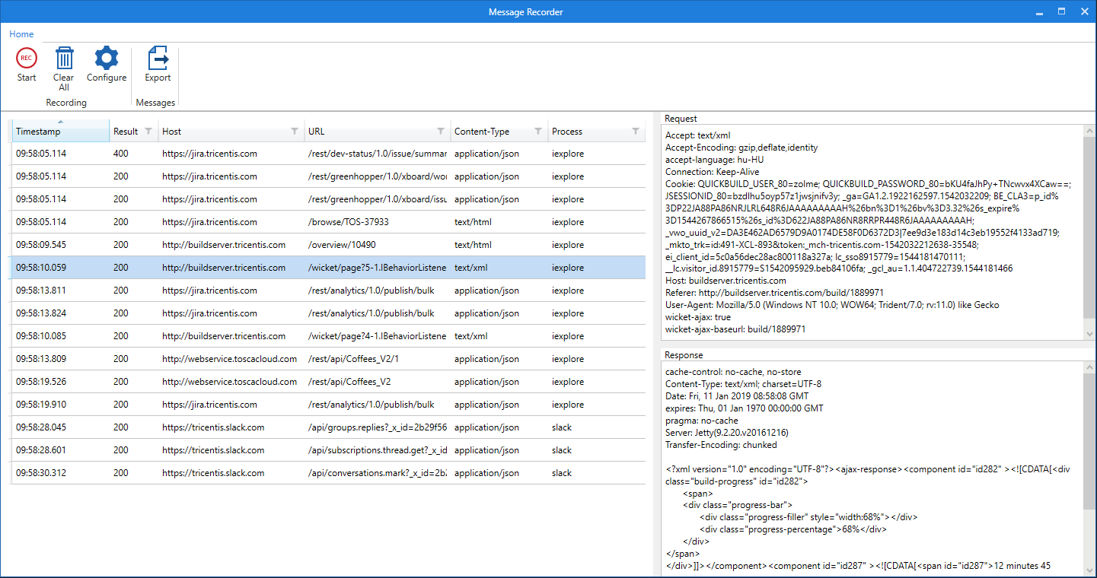Open the Content-Type column filter icon
The height and width of the screenshot is (578, 1097).
pyautogui.click(x=538, y=132)
